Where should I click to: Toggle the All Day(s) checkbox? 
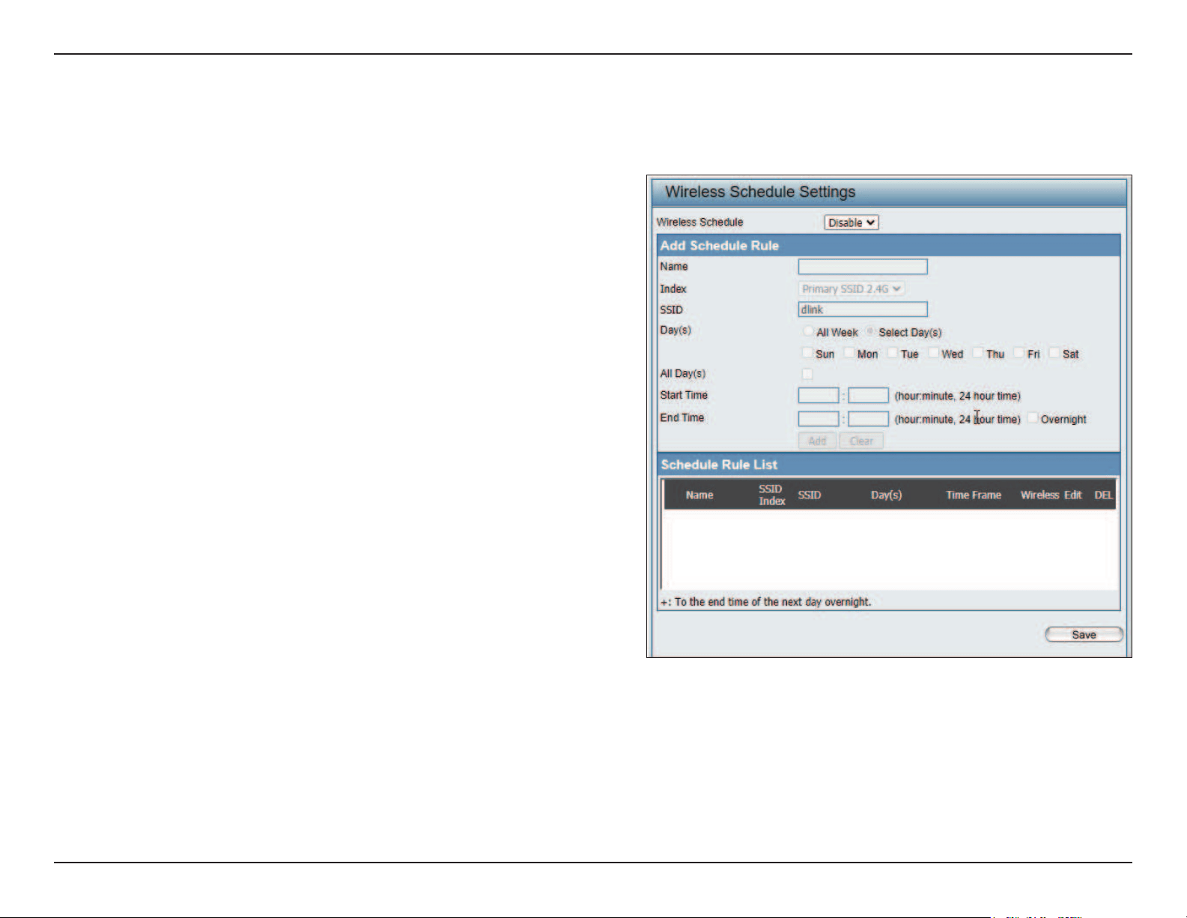point(807,374)
